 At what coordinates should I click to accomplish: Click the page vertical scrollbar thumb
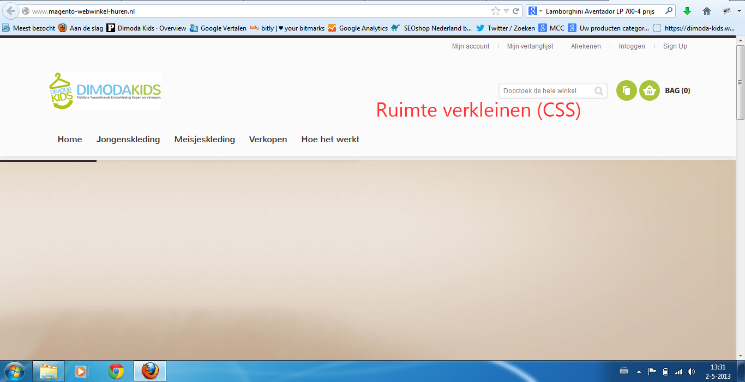[x=740, y=82]
